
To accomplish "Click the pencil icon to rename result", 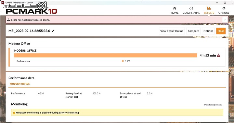I will (x=53, y=31).
